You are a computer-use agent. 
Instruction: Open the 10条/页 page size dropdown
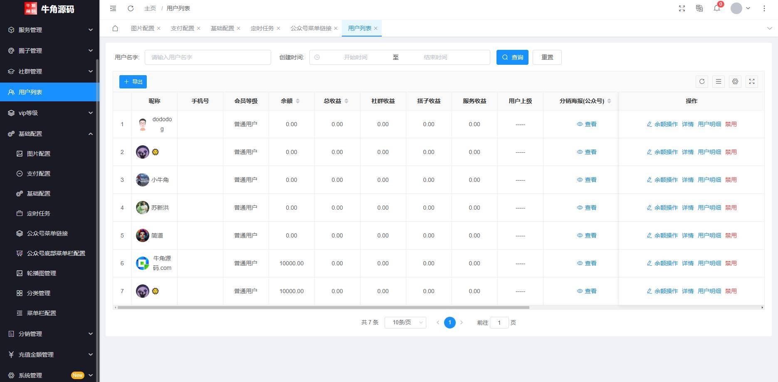pyautogui.click(x=405, y=323)
